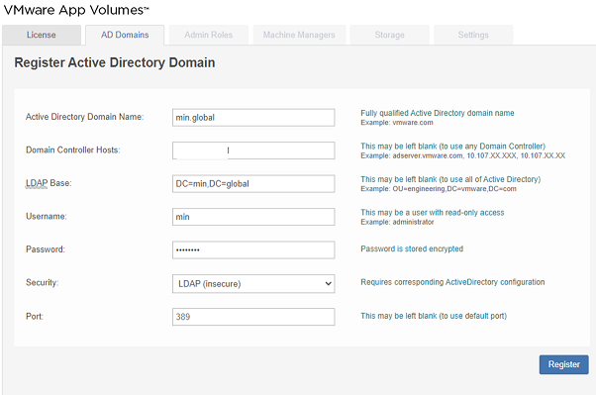Click the LDAP Base text box
The width and height of the screenshot is (596, 395).
point(253,183)
